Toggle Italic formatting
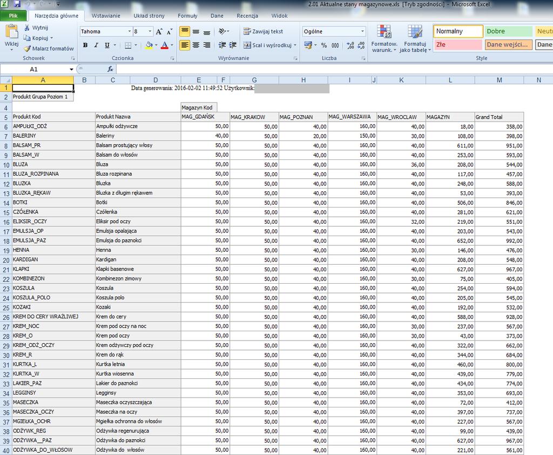Image resolution: width=553 pixels, height=455 pixels. (x=96, y=45)
